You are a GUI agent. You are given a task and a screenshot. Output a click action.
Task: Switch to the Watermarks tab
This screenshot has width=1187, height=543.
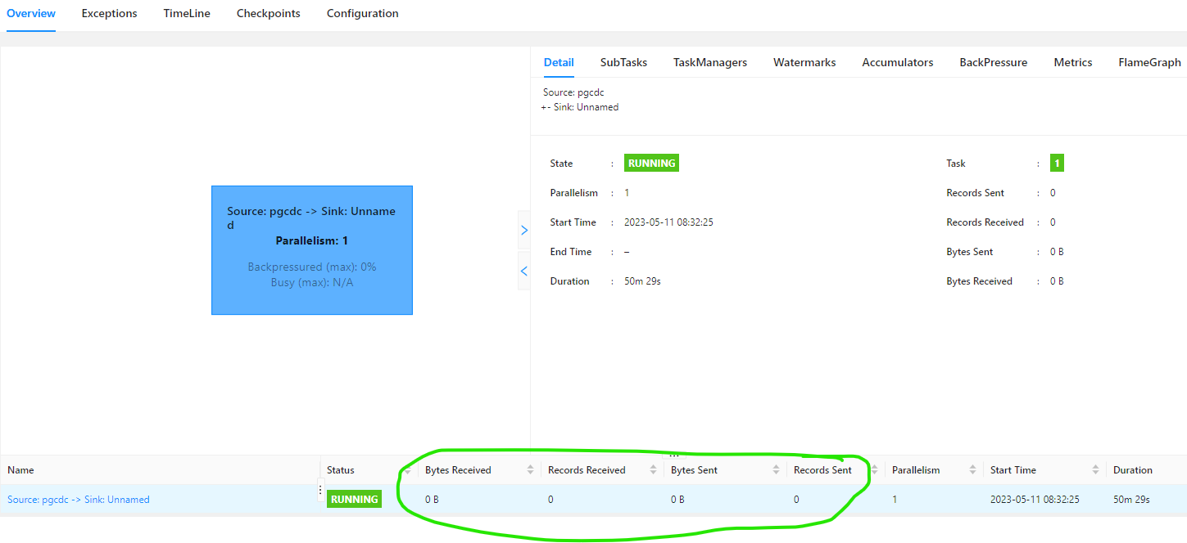[804, 62]
